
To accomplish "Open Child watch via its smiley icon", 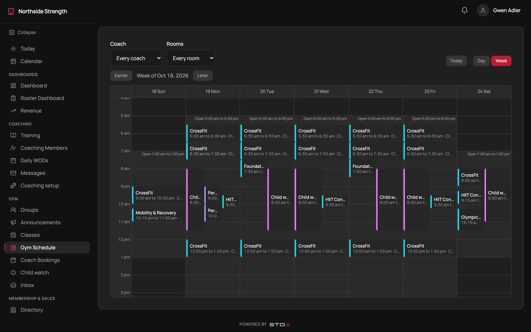I will point(13,273).
